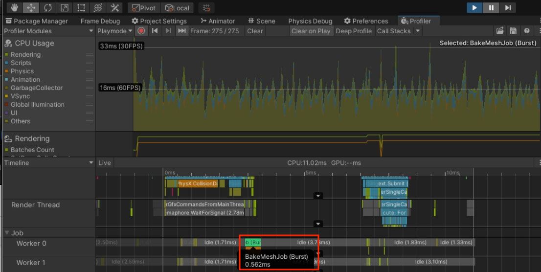Switch to the Physics Debug tab
This screenshot has height=272, width=541.
(310, 21)
